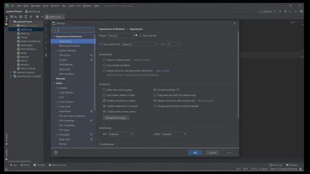Uncheck Merge main menu with window title

pyautogui.click(x=155, y=101)
